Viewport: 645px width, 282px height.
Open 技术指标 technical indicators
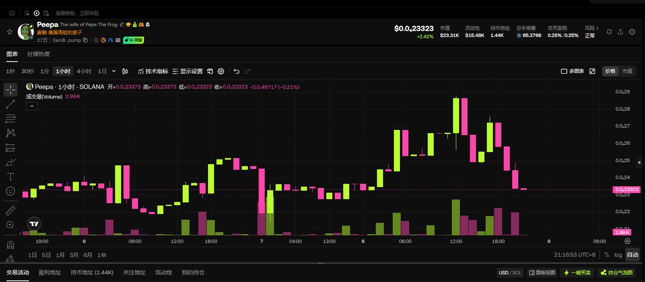pyautogui.click(x=153, y=71)
